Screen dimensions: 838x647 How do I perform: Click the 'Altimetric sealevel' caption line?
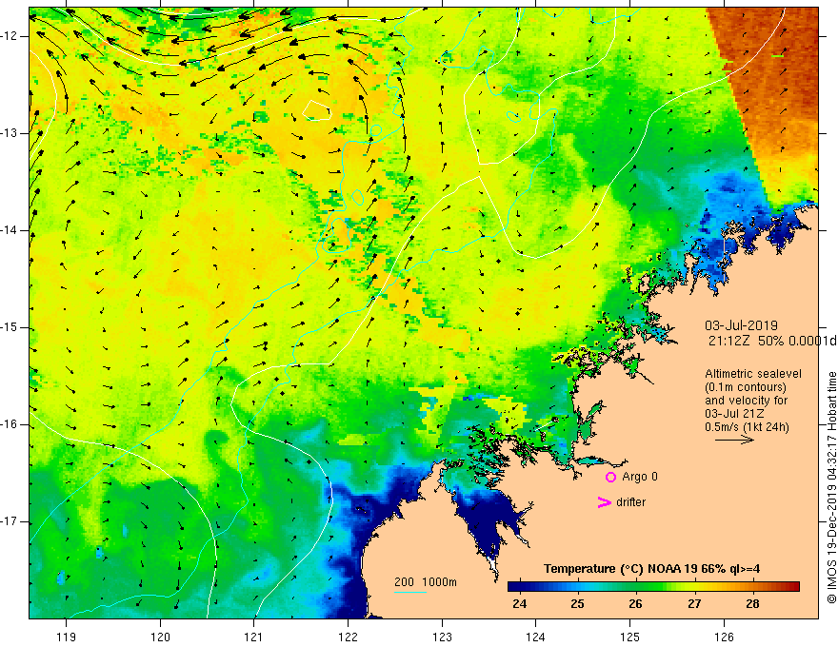[753, 374]
